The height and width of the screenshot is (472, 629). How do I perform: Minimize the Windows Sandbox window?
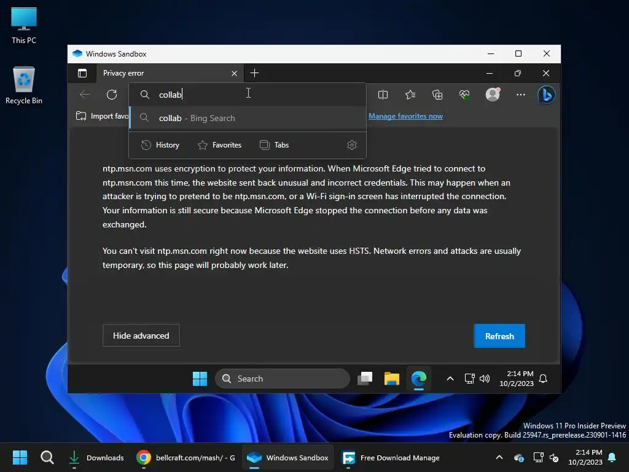(491, 54)
